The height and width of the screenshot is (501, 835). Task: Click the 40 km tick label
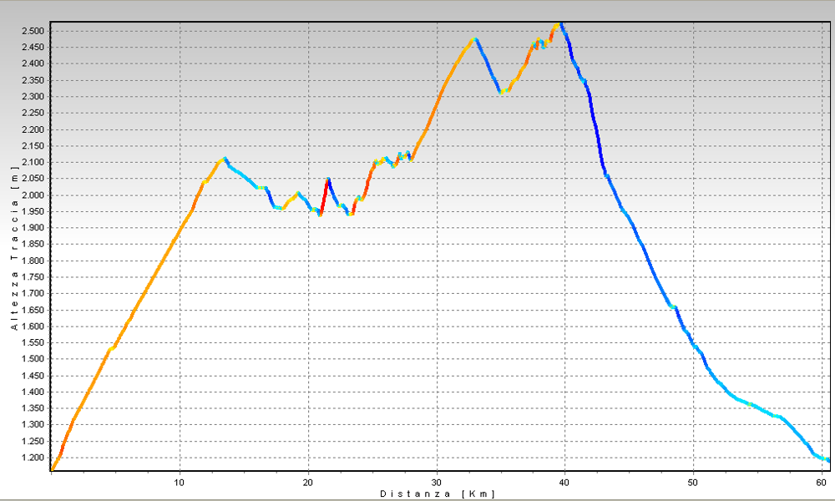click(x=565, y=483)
